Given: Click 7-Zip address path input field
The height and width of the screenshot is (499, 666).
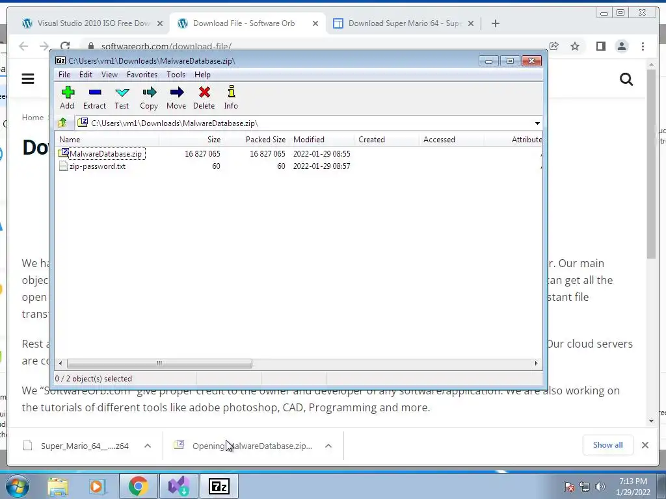Looking at the screenshot, I should tap(304, 123).
